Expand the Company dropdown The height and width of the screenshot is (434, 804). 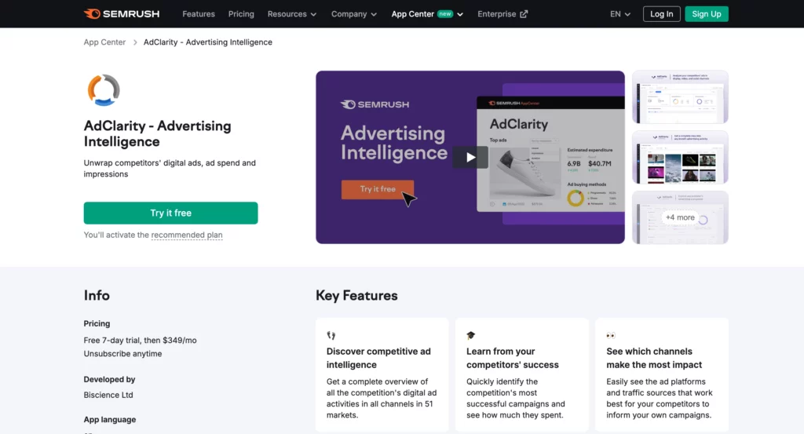(354, 14)
